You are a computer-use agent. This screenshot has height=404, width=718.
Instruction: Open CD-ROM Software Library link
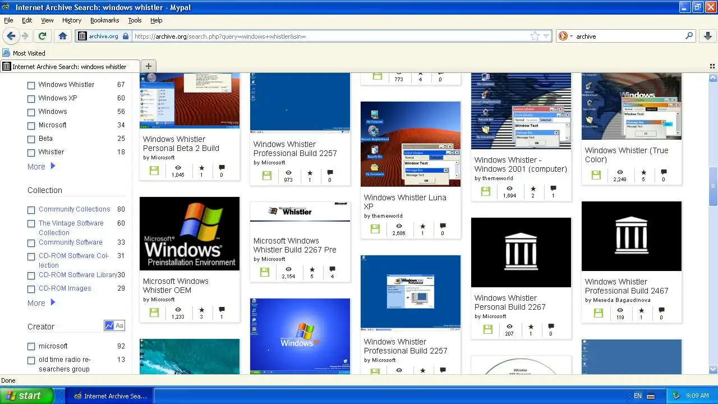pos(77,275)
